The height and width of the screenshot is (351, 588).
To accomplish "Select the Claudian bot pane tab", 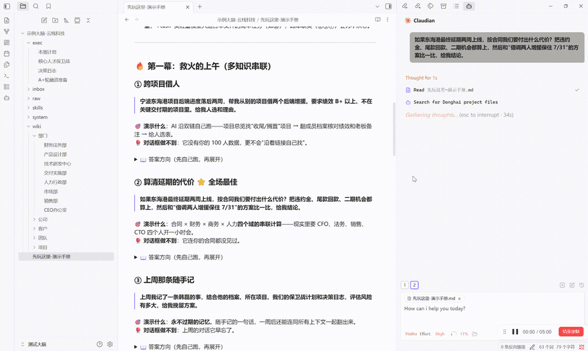I will pyautogui.click(x=469, y=7).
